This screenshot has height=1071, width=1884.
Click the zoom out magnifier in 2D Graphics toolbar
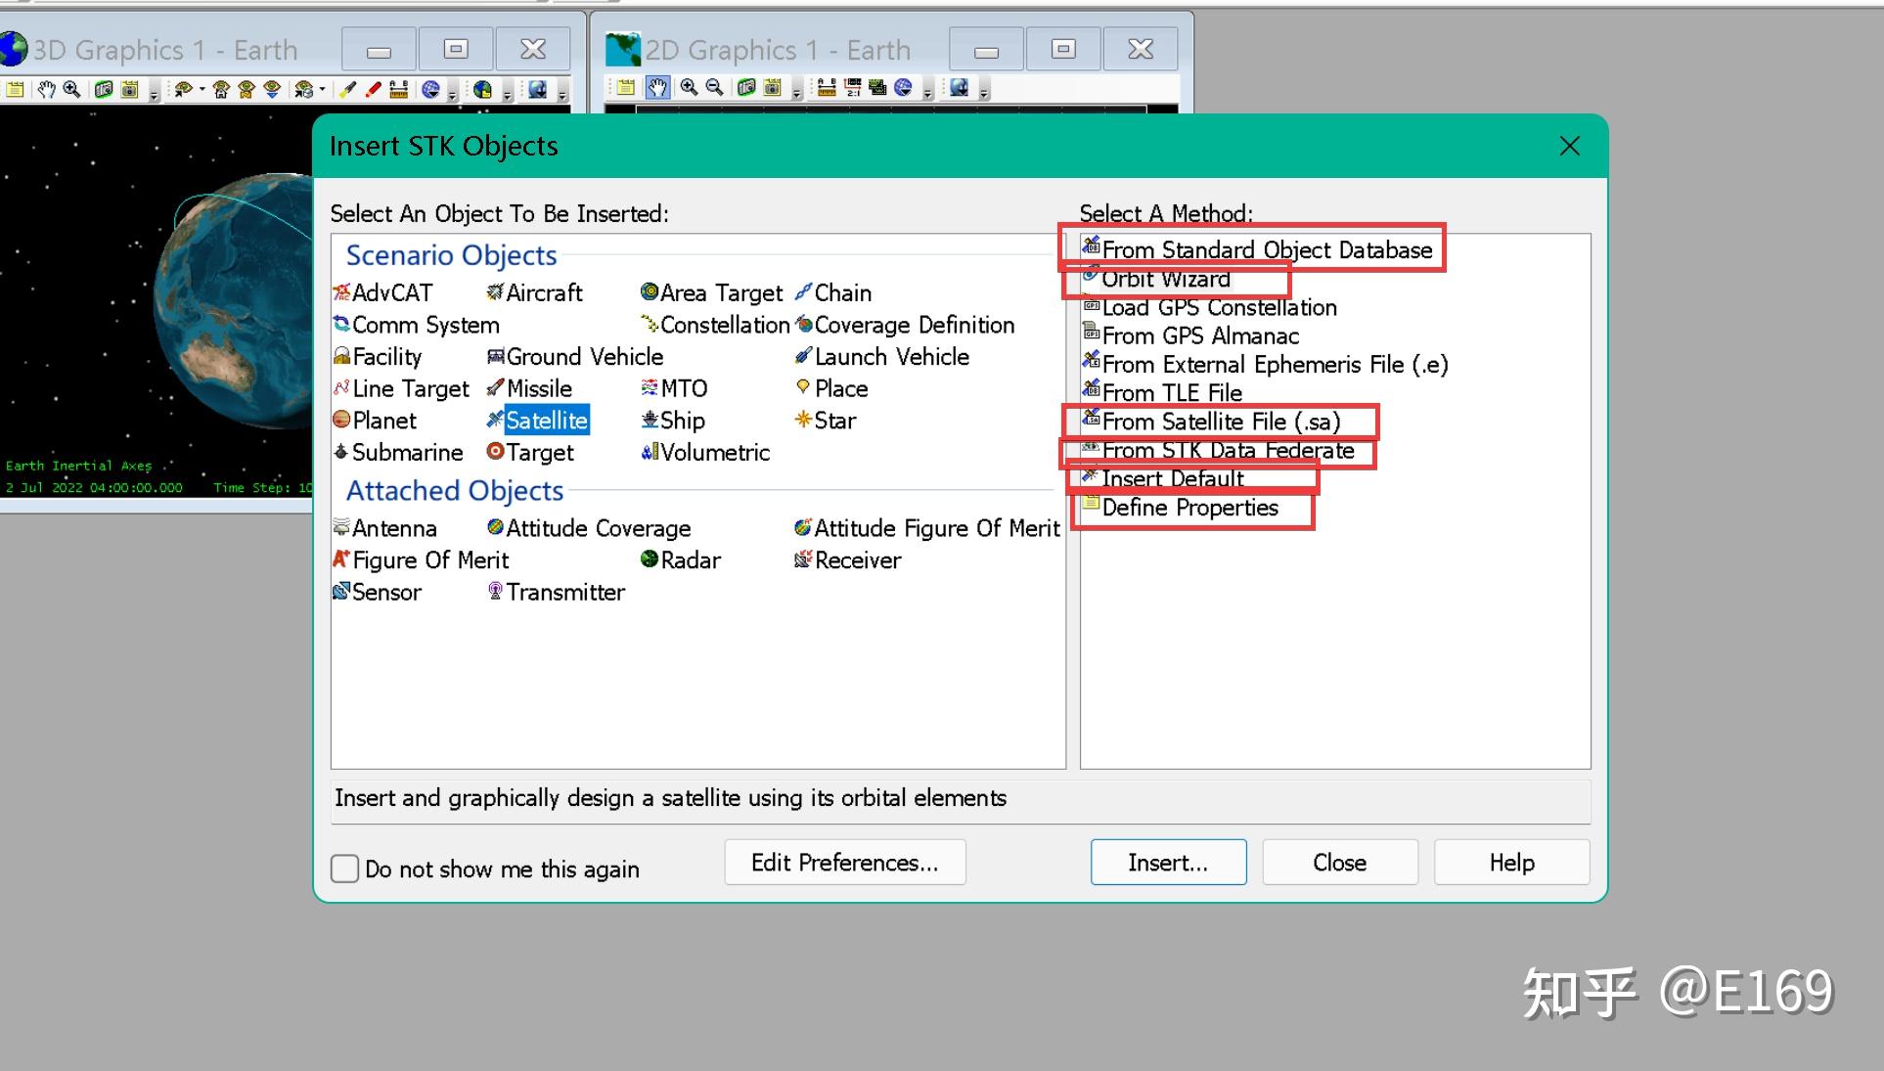click(715, 88)
